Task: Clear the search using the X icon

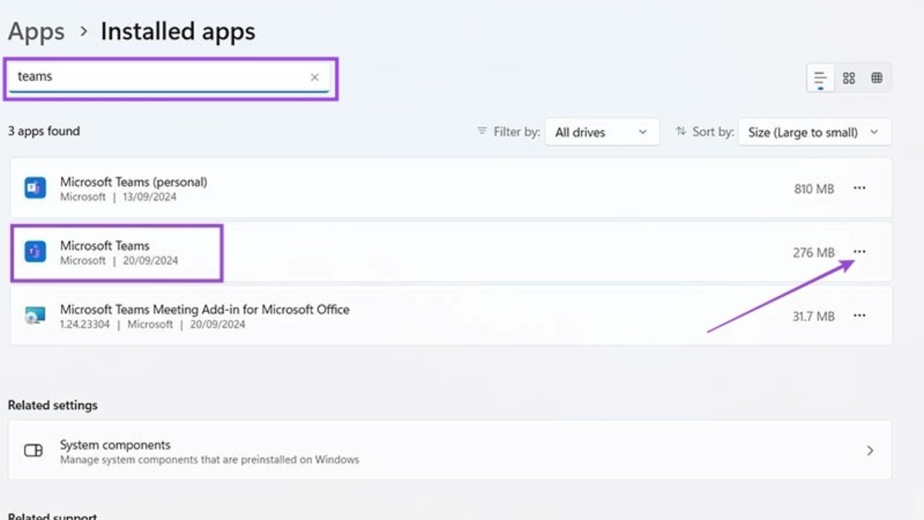Action: (x=315, y=77)
